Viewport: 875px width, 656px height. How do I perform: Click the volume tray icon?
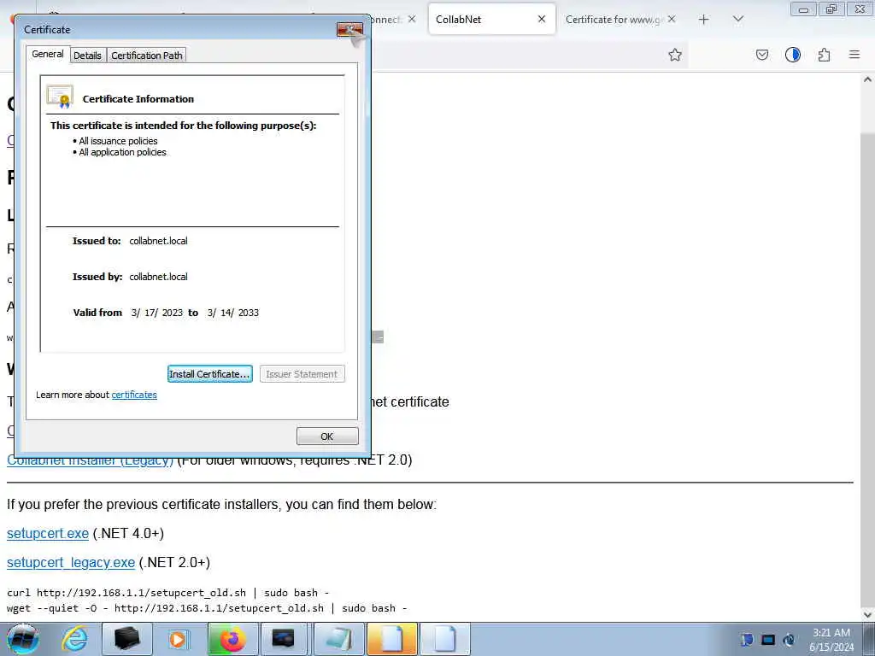tap(789, 639)
